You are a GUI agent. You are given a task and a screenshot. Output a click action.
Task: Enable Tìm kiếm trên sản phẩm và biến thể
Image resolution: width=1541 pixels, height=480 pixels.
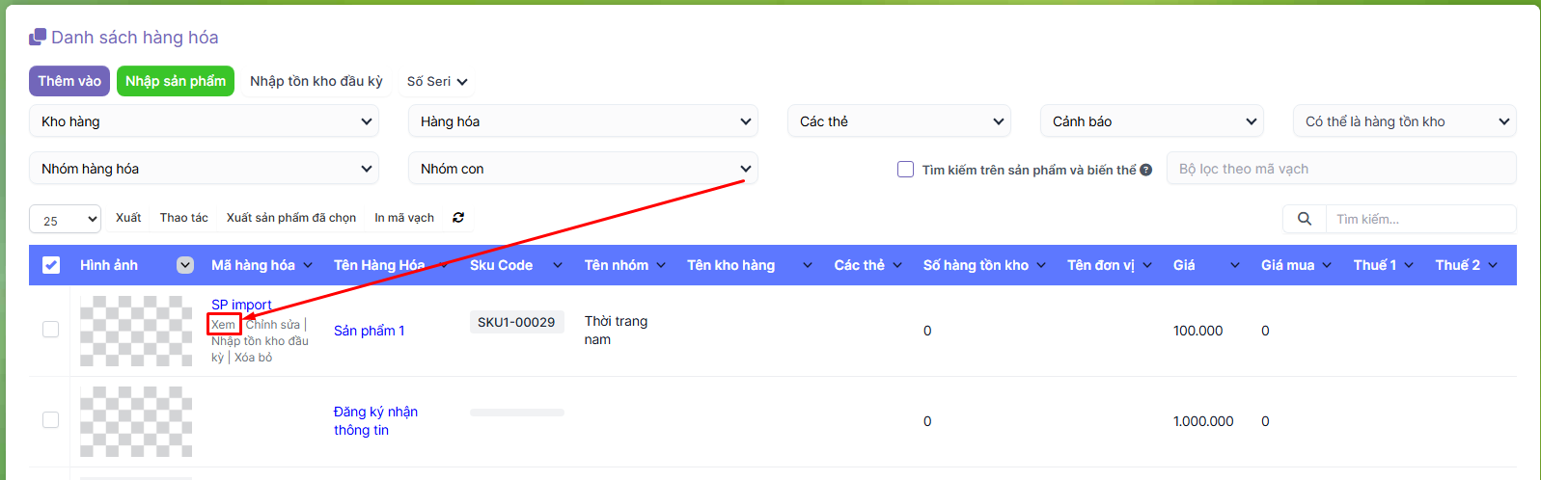pyautogui.click(x=905, y=170)
